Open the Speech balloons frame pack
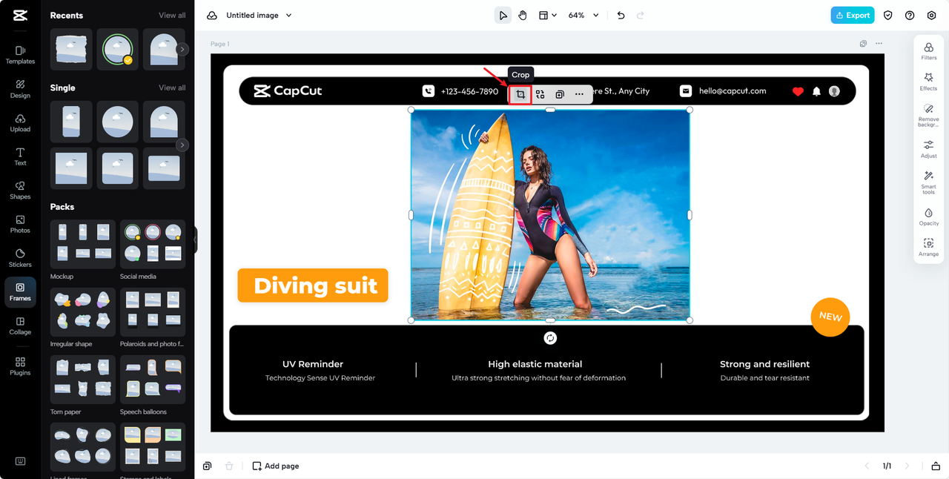Viewport: 949px width, 479px height. click(x=153, y=380)
